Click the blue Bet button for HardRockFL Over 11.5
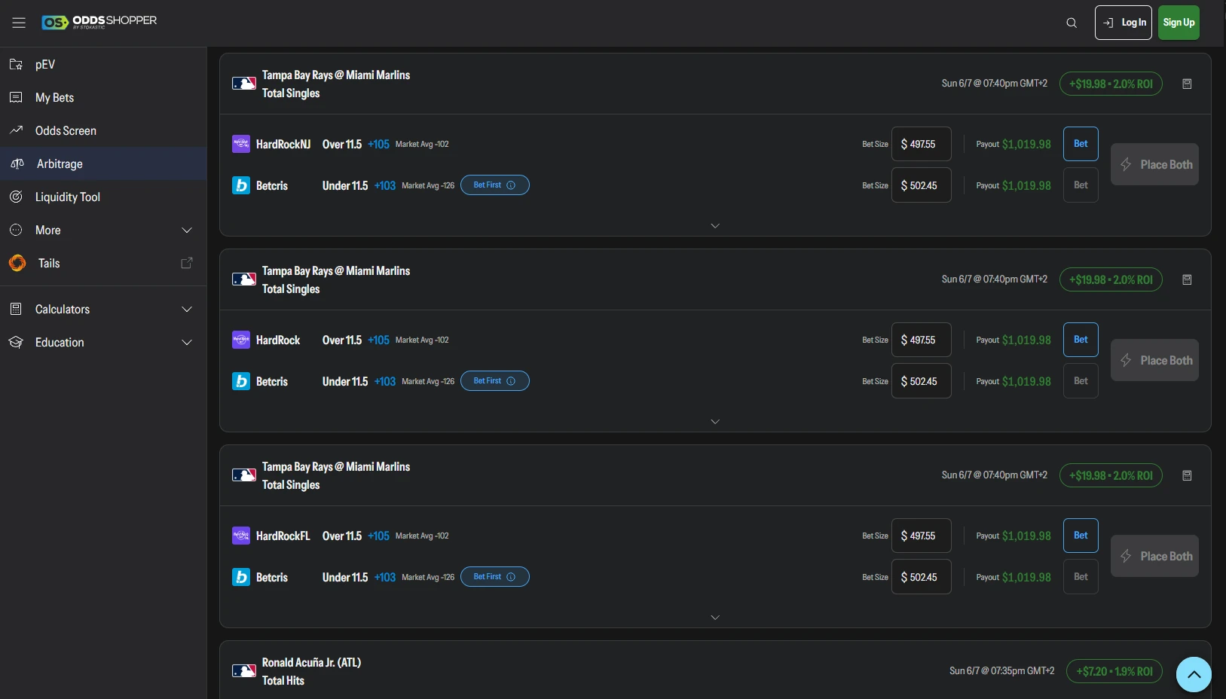 (1081, 536)
